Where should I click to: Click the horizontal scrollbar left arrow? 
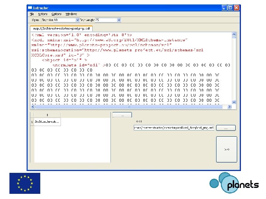[33, 107]
